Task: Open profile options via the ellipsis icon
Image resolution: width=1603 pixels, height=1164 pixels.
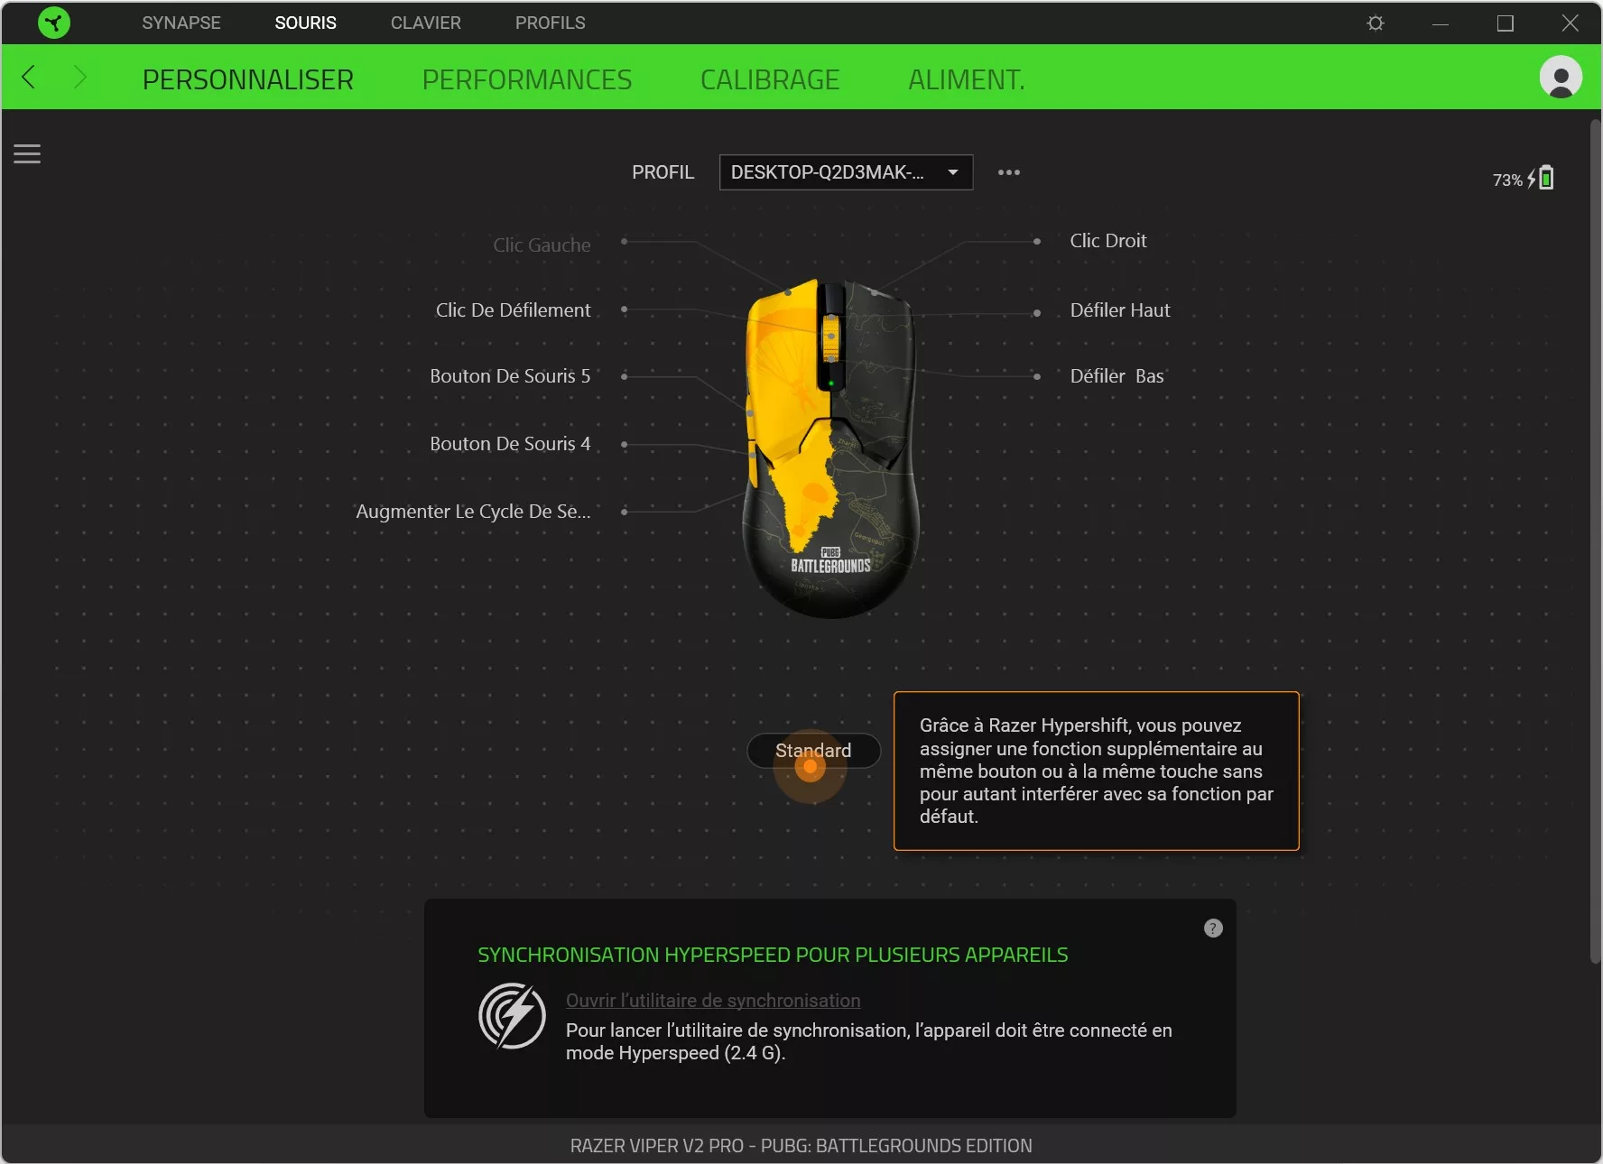Action: [x=1008, y=172]
